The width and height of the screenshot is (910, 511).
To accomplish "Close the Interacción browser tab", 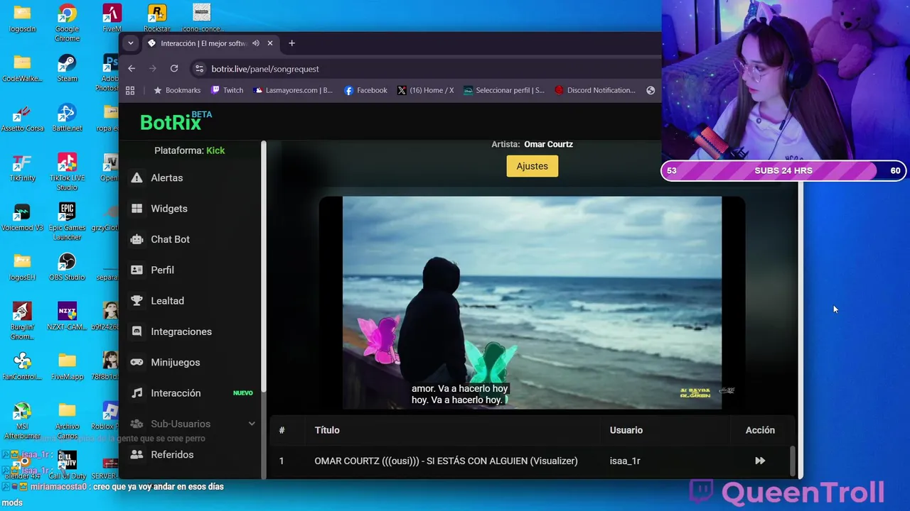I will point(270,43).
